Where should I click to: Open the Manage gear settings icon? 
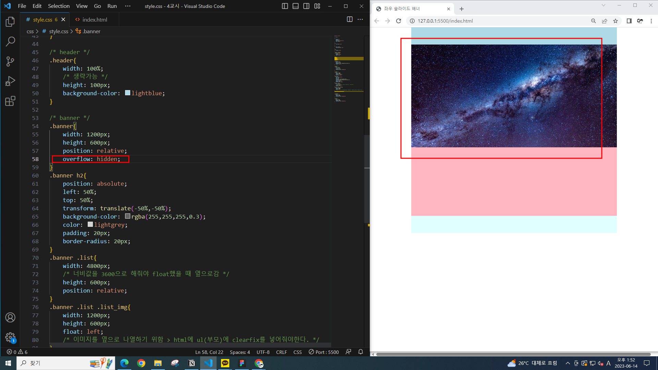click(x=10, y=337)
